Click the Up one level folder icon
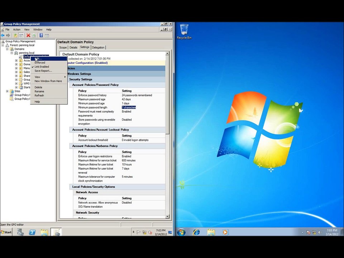344x258 pixels. pyautogui.click(x=15, y=35)
